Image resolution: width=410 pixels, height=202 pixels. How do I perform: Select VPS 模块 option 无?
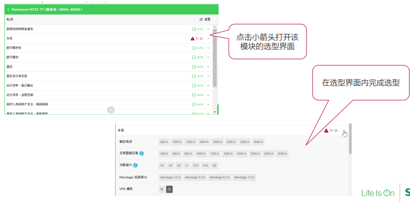tap(169, 189)
